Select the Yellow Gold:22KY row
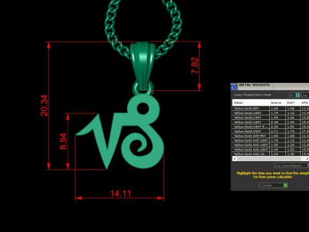 tap(270, 131)
